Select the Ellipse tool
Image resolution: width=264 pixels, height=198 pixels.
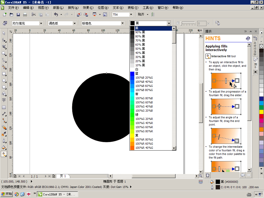pos(4,80)
